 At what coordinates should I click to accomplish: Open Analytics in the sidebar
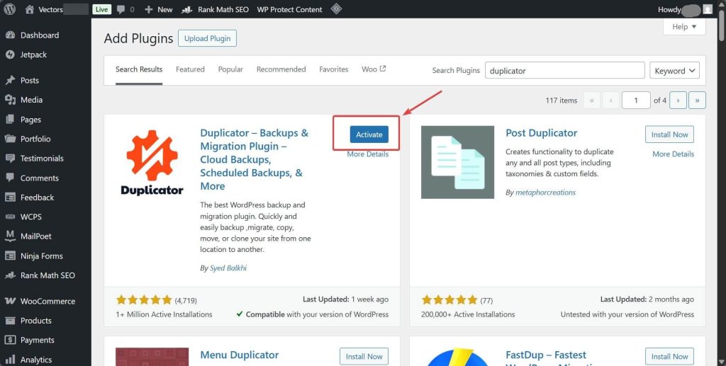(35, 360)
